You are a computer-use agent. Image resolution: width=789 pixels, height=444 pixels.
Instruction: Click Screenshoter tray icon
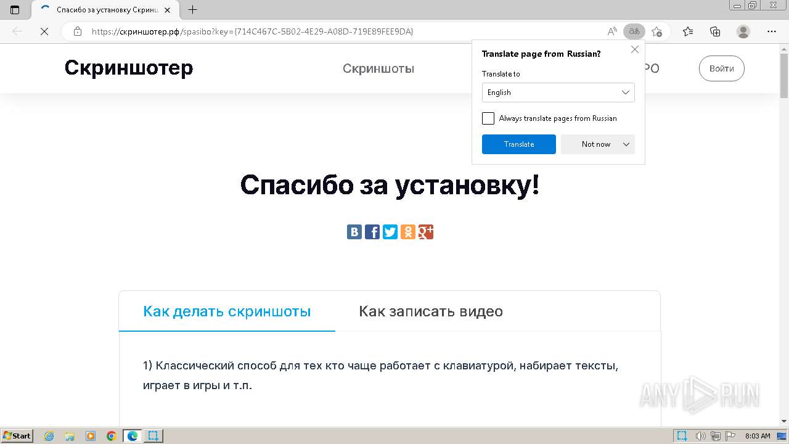coord(682,436)
